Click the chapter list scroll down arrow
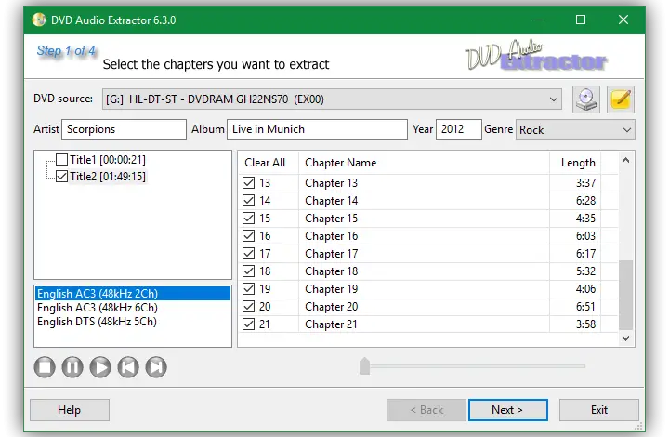This screenshot has width=669, height=437. pyautogui.click(x=625, y=338)
